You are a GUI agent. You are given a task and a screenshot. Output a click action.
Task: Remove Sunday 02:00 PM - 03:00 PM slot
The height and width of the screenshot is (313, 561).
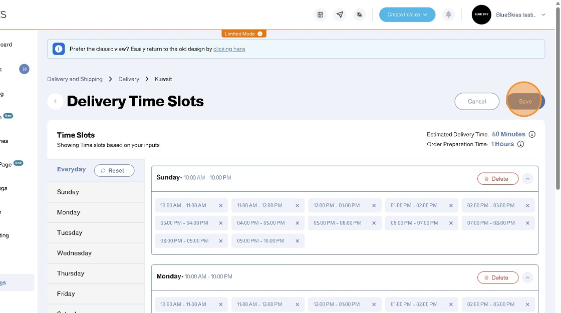coord(527,206)
